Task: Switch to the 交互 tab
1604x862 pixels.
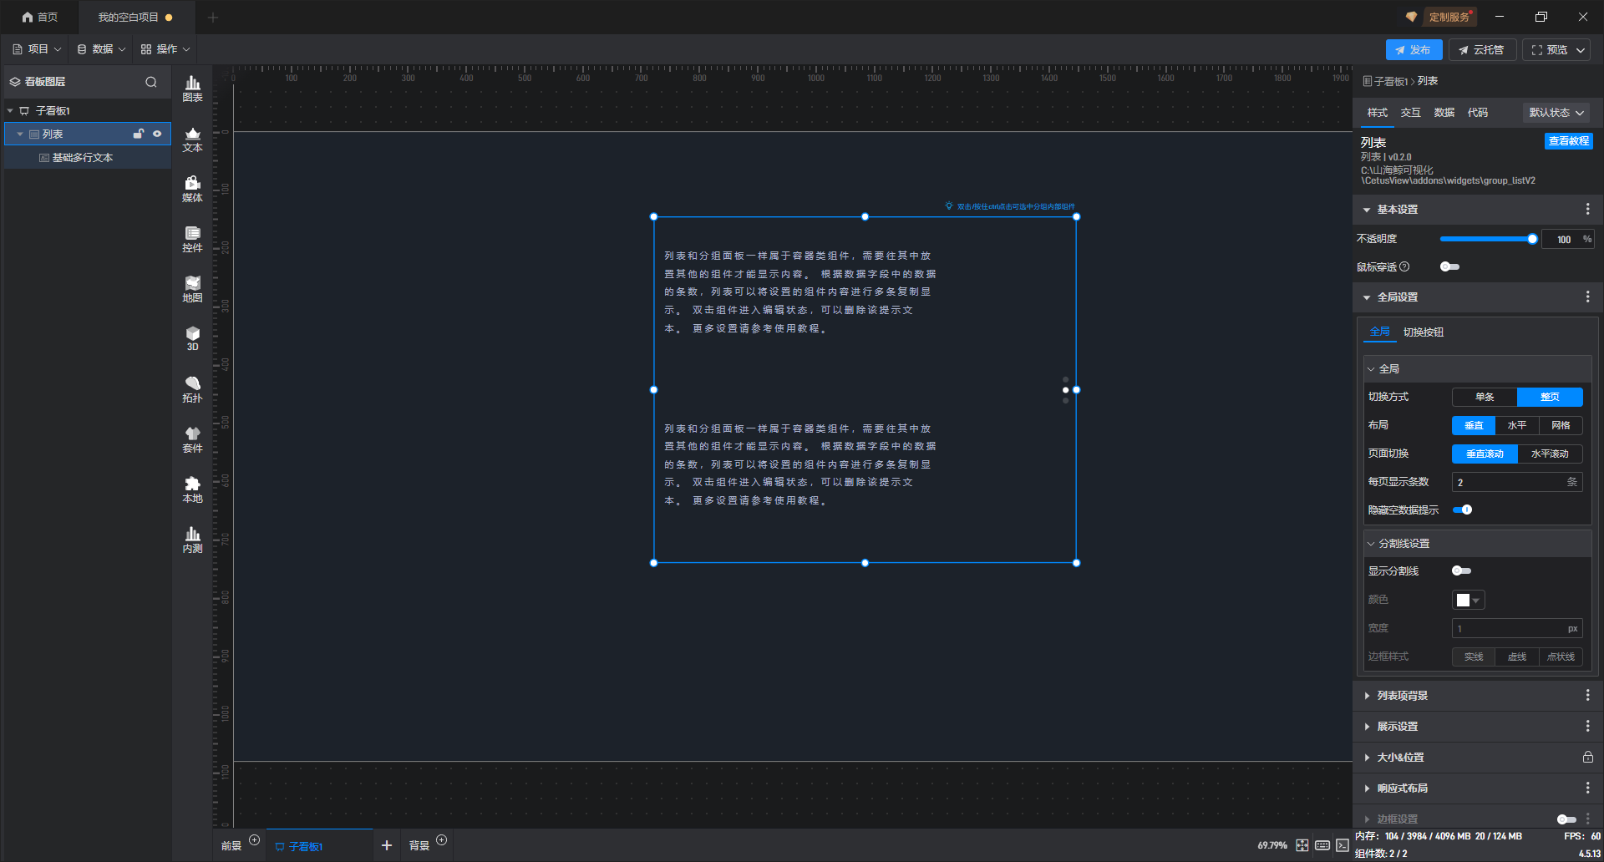Action: (x=1410, y=113)
